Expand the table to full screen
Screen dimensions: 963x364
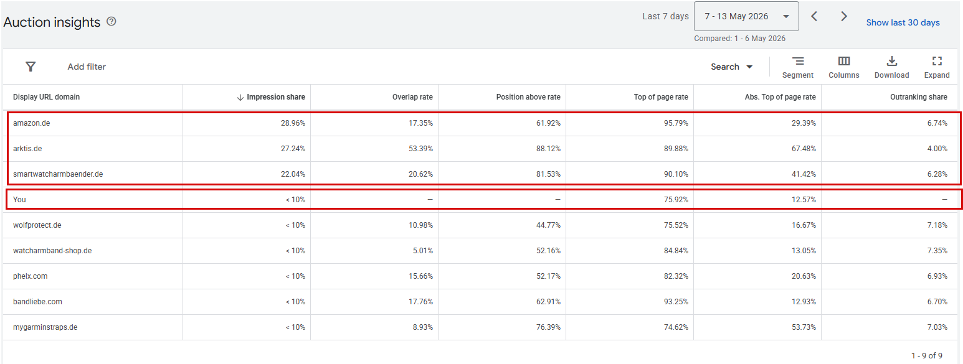click(937, 67)
